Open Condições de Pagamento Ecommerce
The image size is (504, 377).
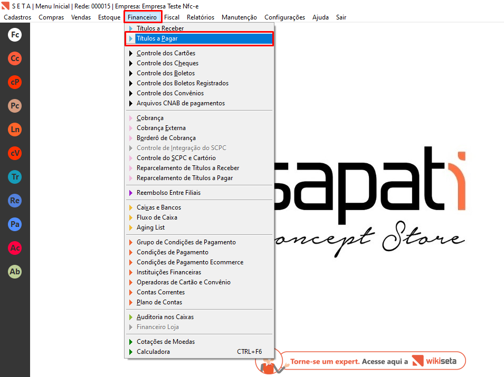point(199,262)
